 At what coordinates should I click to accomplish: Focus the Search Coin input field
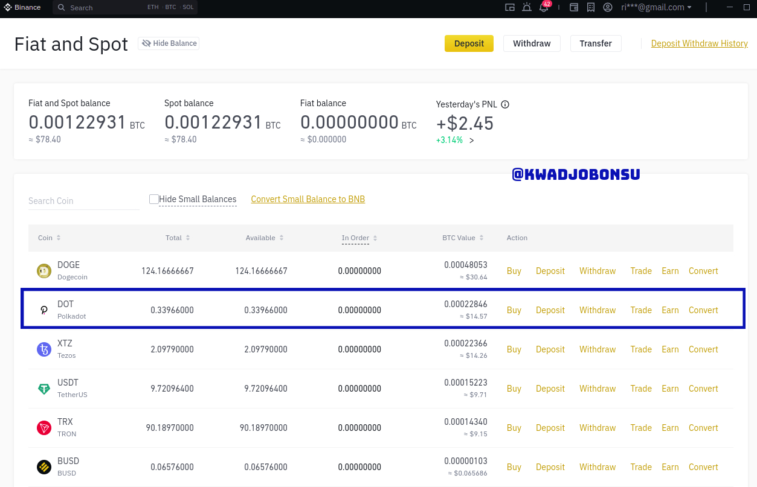coord(84,201)
